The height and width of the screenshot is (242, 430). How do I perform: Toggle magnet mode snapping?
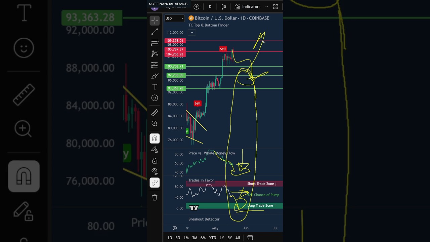155,138
